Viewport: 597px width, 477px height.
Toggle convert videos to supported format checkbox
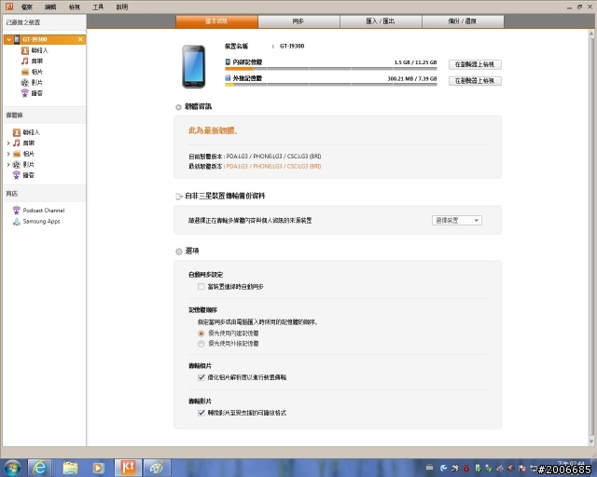201,413
